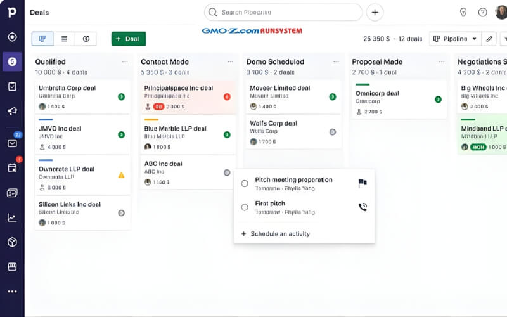
Task: Open the help question mark icon
Action: tap(482, 12)
